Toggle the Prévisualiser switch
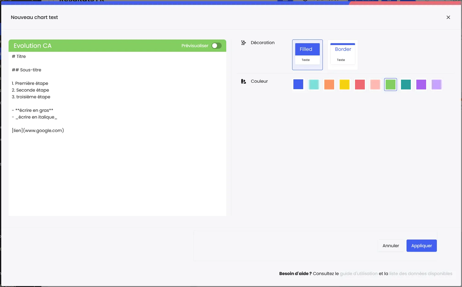 click(216, 46)
